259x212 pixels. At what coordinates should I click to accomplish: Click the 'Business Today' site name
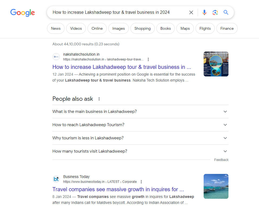tap(76, 177)
